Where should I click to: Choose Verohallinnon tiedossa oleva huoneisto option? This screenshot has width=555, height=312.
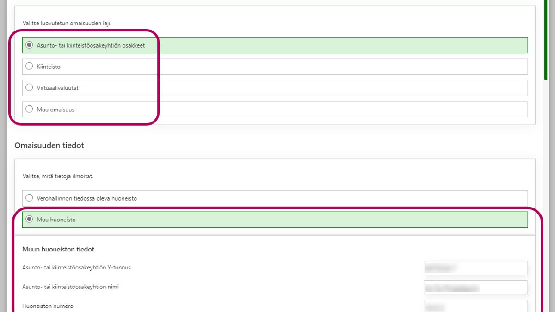(29, 198)
